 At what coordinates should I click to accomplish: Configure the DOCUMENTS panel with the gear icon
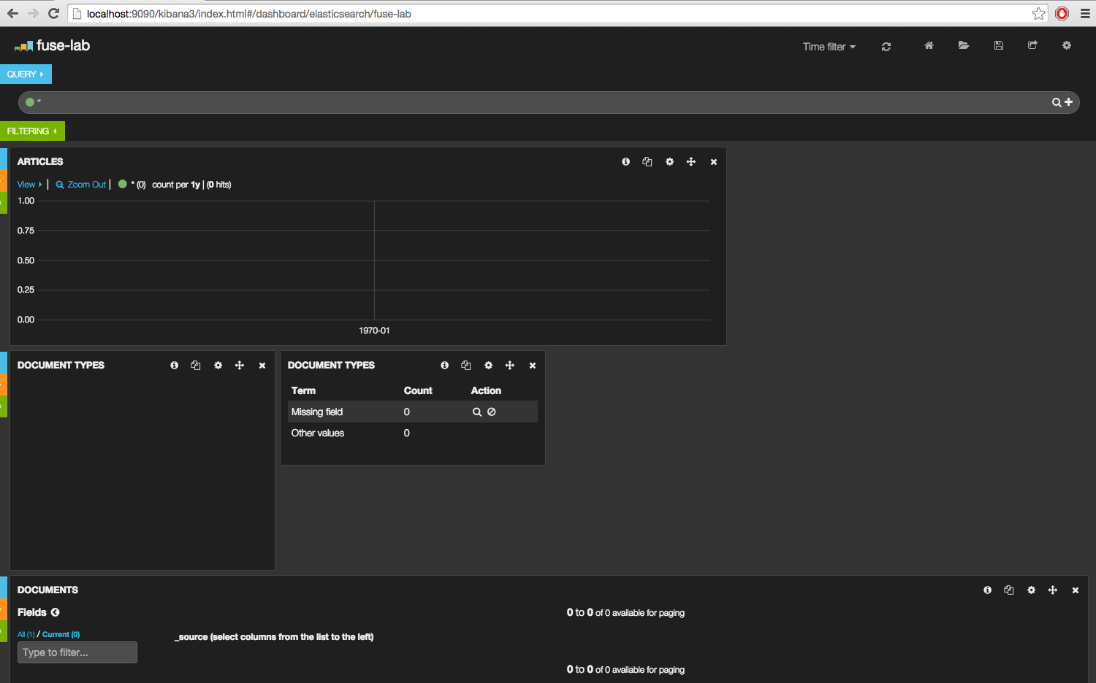click(1031, 590)
